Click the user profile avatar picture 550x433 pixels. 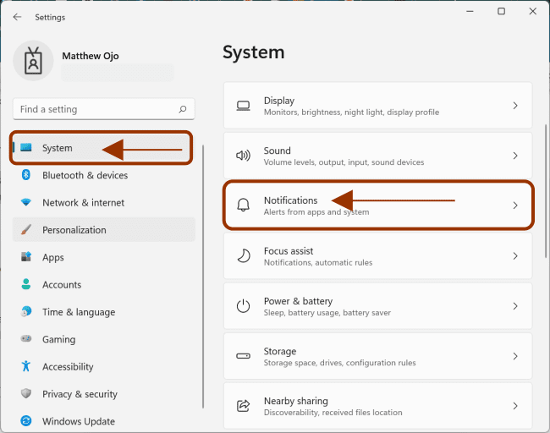click(x=33, y=61)
